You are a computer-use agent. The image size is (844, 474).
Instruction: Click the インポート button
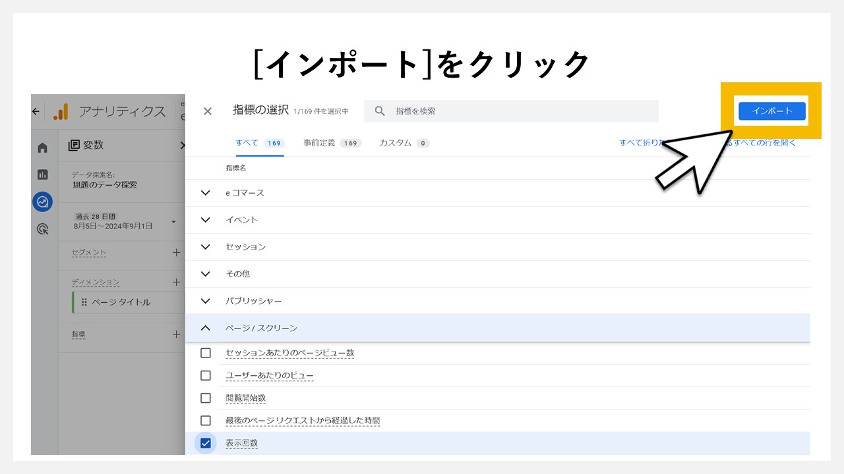(x=771, y=111)
